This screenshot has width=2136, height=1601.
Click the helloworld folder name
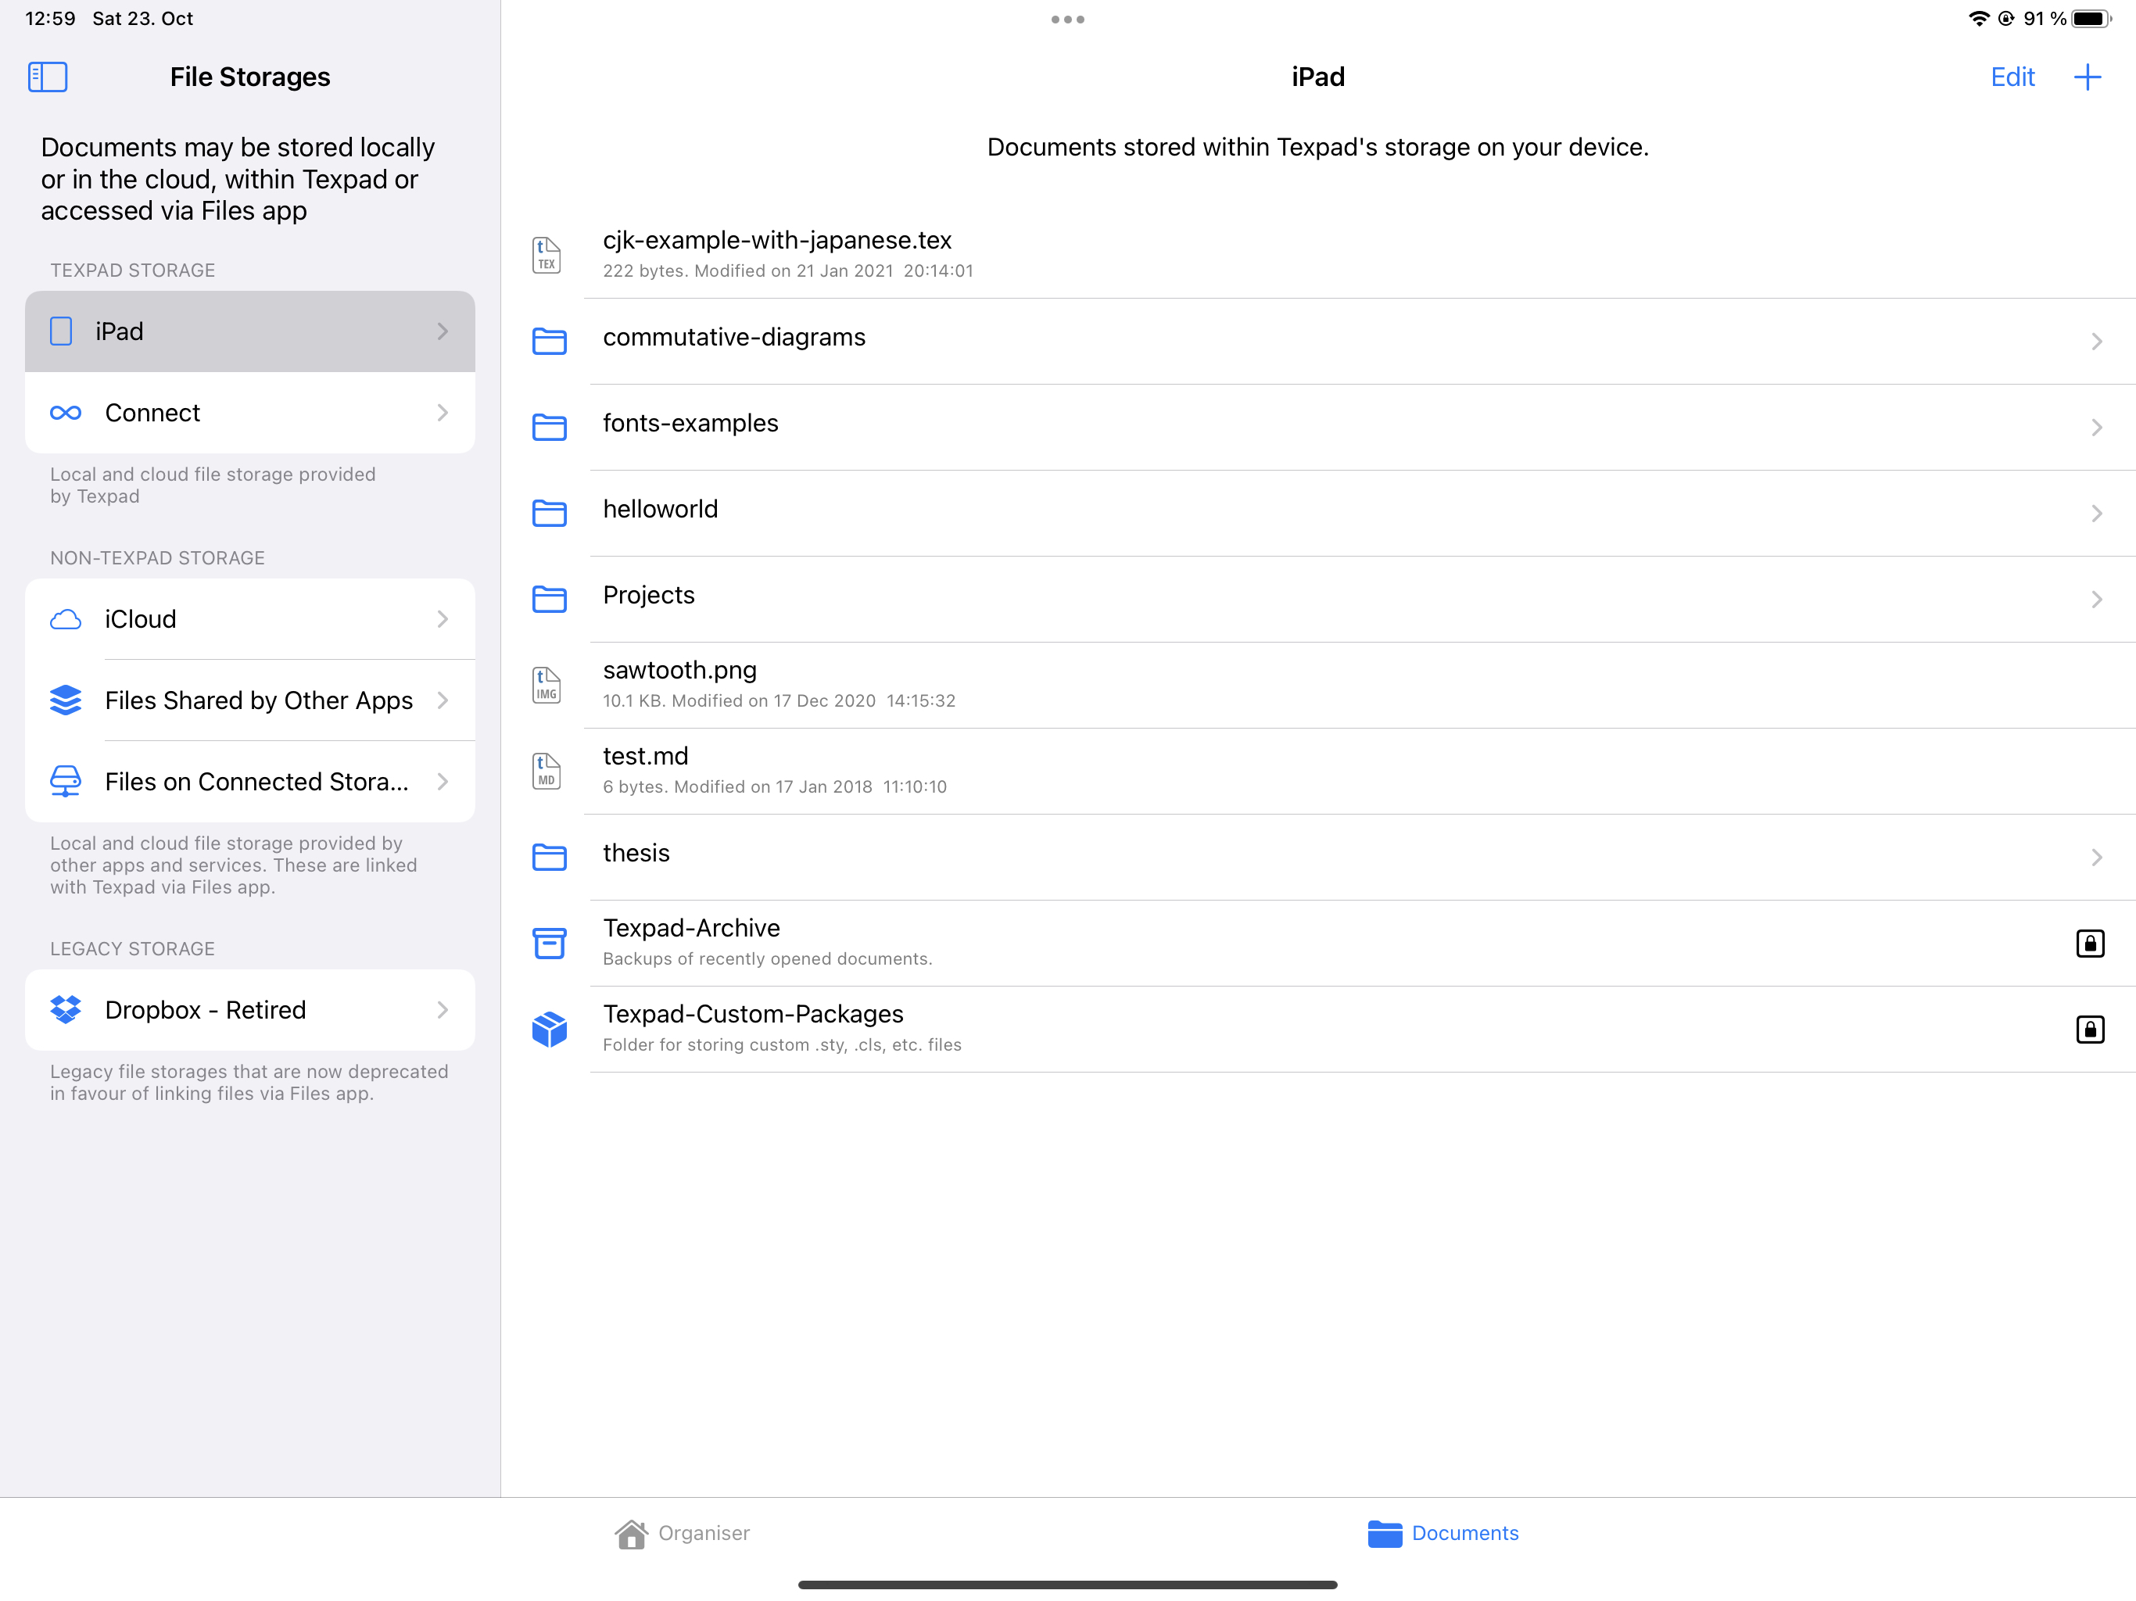tap(661, 509)
